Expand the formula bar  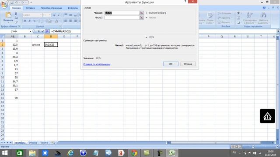coord(278,31)
